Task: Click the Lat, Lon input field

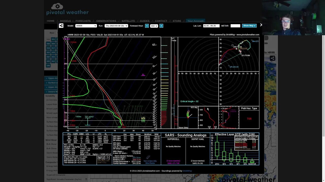Action: coord(211,26)
